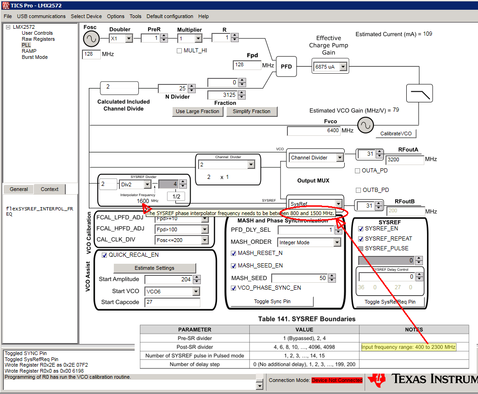Select Raw Registers in the tree
Screen dimensions: 478x394
click(38, 39)
